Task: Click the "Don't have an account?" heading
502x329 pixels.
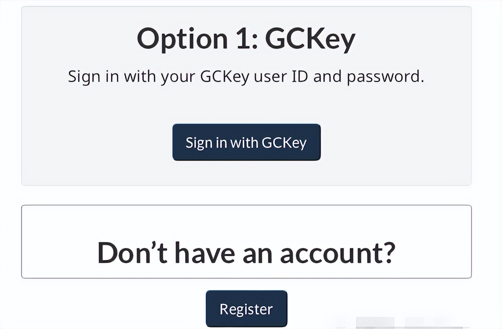Action: (246, 253)
